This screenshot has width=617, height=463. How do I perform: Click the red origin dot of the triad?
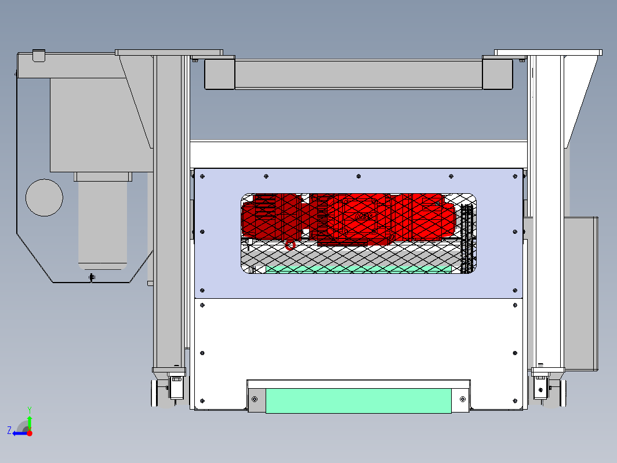pos(30,433)
